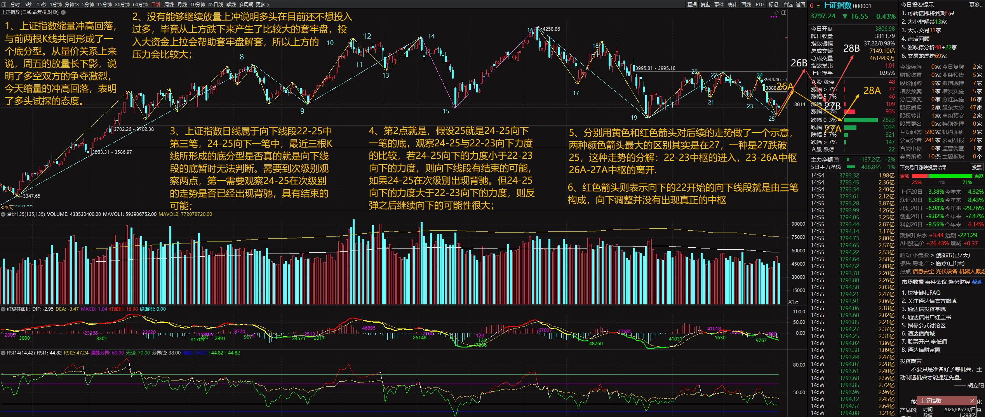Click the panel layout icon before 分时
Image resolution: width=985 pixels, height=417 pixels.
tap(4, 4)
